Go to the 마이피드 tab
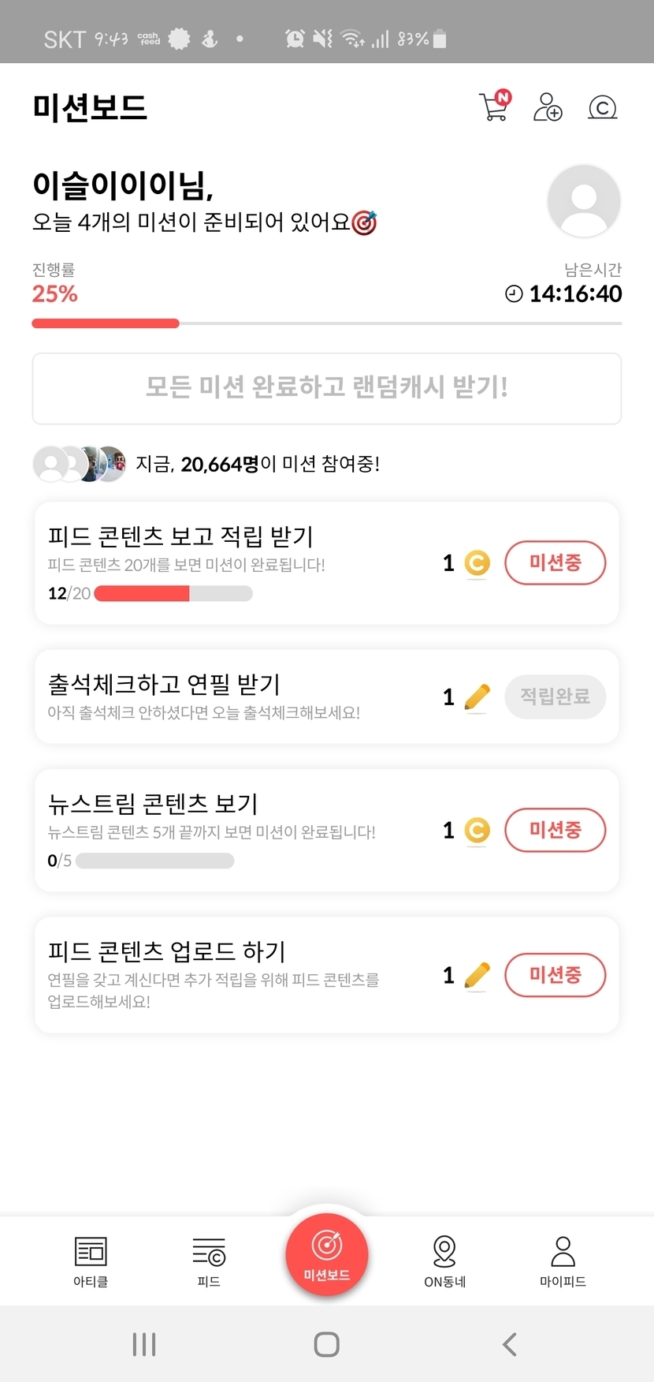Screen dimensions: 654x1382 [x=563, y=1261]
